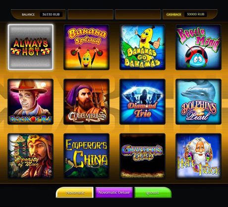Select the Beetle Mania slot
This screenshot has height=207, width=228.
tap(198, 47)
